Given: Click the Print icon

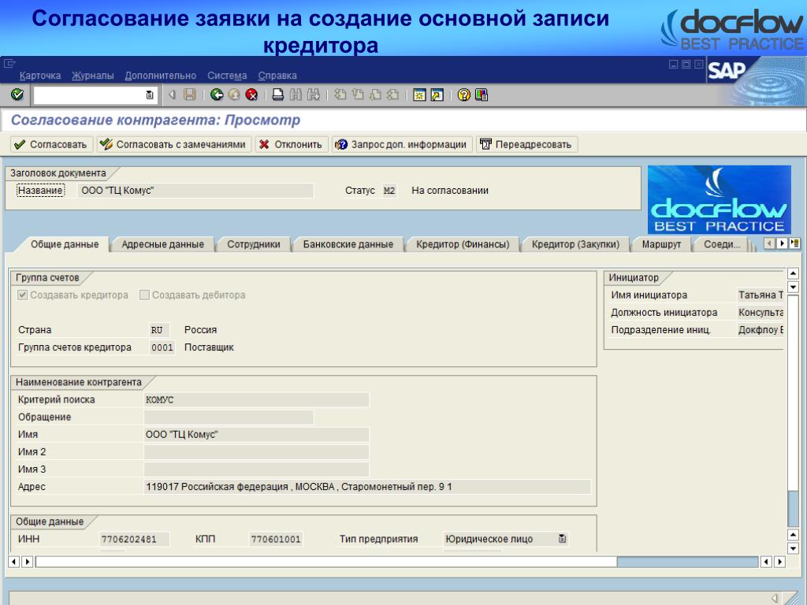Looking at the screenshot, I should [278, 95].
